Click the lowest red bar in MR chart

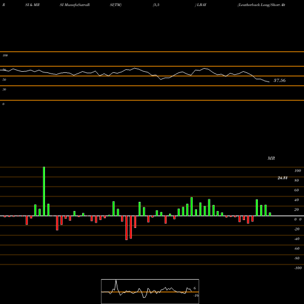coord(126,228)
